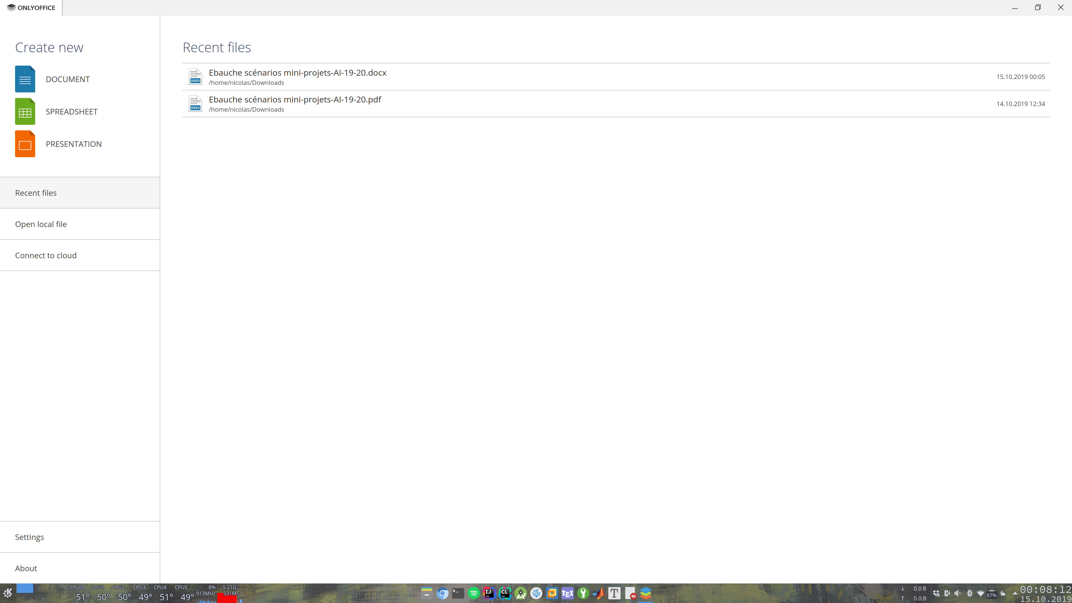
Task: Click the /home/nicolas/Downloads path under the docx file
Action: (x=246, y=83)
